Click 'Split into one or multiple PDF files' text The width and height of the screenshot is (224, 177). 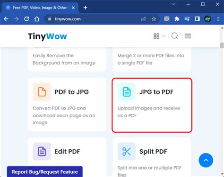149,171
